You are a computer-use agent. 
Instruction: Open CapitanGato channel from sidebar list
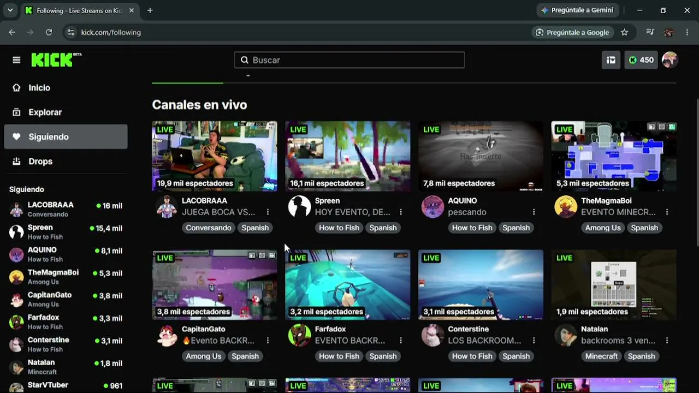point(66,299)
